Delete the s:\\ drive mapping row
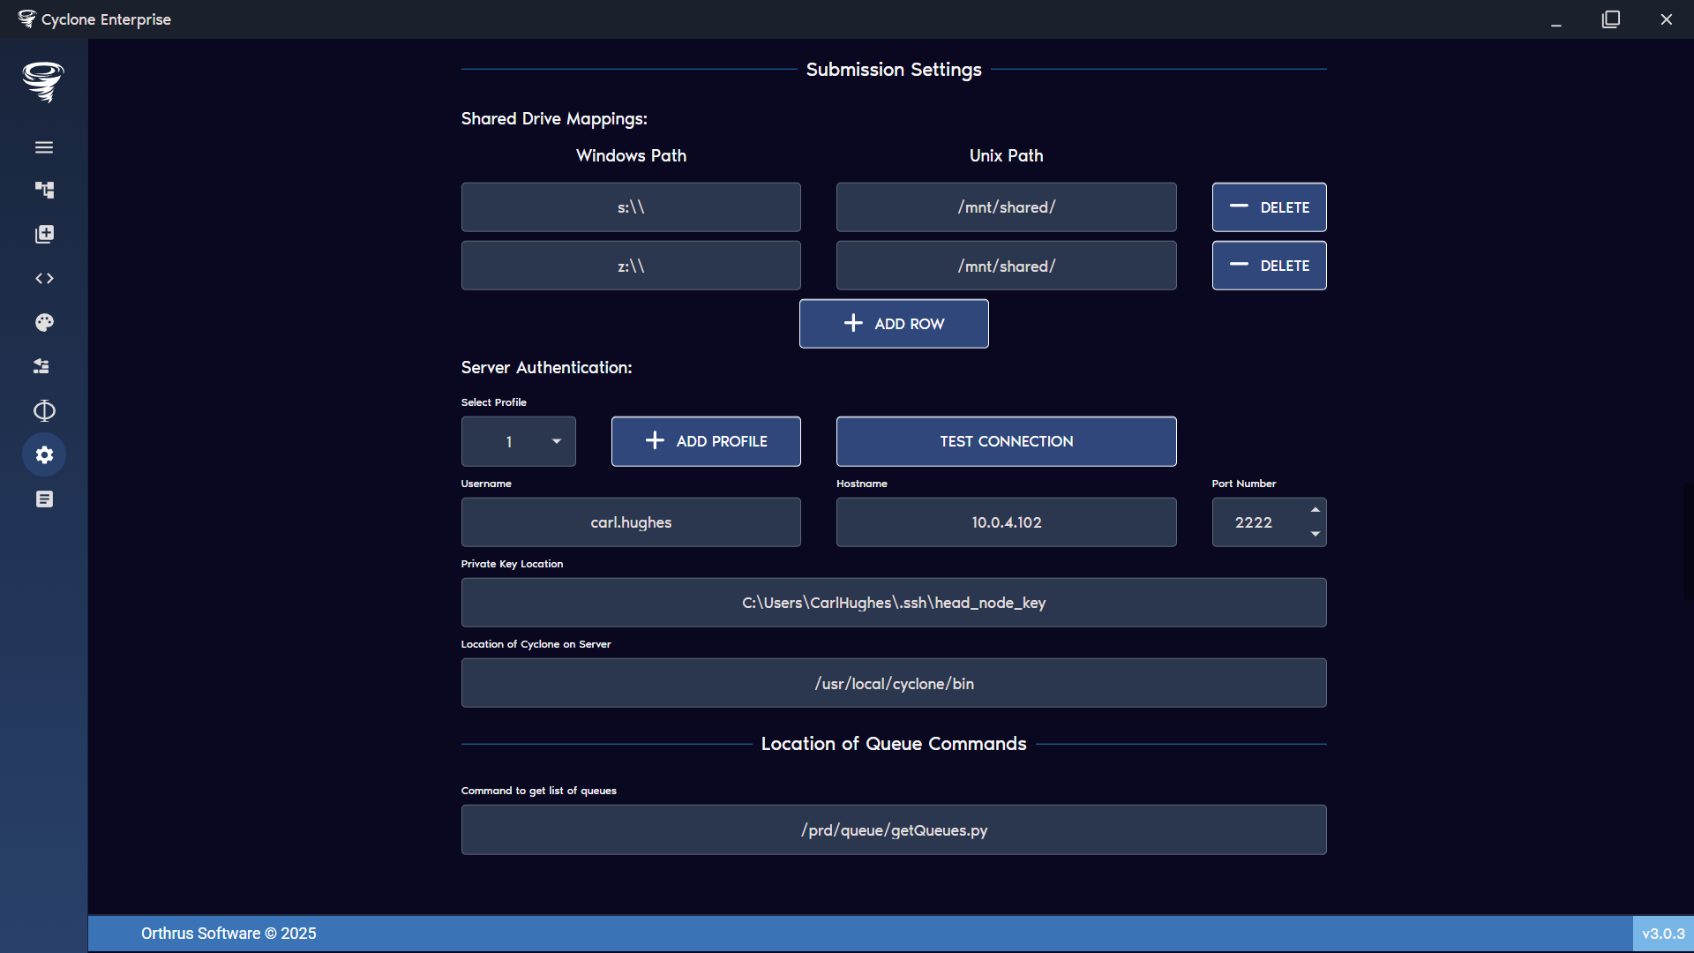Screen dimensions: 1694x953 (1269, 207)
